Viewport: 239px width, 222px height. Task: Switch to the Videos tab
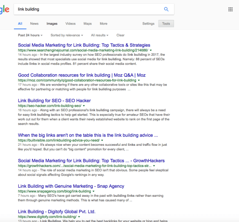click(70, 24)
